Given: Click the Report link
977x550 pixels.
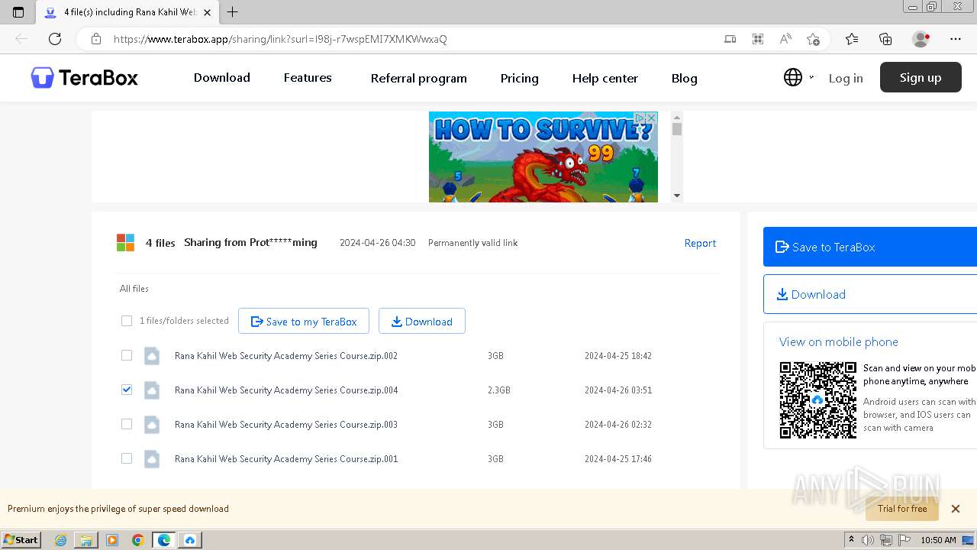Looking at the screenshot, I should pos(700,243).
